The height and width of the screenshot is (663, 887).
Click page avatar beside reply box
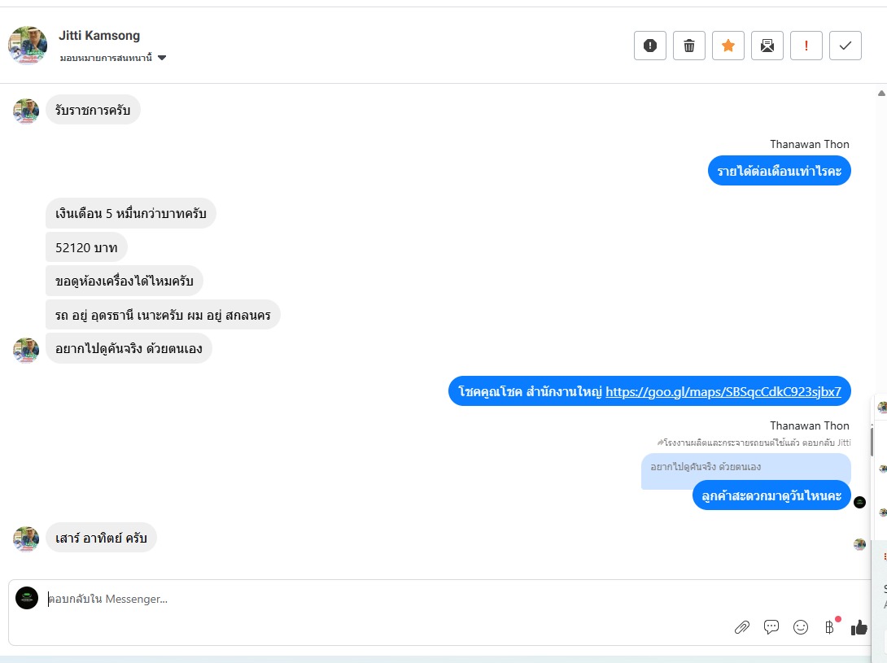pyautogui.click(x=27, y=598)
